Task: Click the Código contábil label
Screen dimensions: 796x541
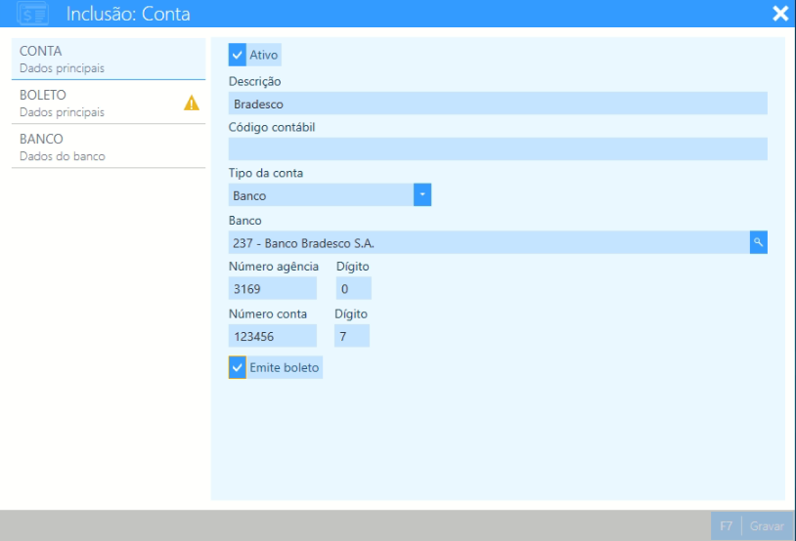Action: [272, 127]
